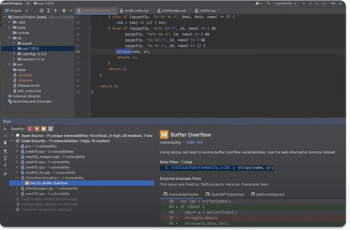
Task: Switch to the cwe89_sqlite.cpp tab
Action: (x=136, y=11)
